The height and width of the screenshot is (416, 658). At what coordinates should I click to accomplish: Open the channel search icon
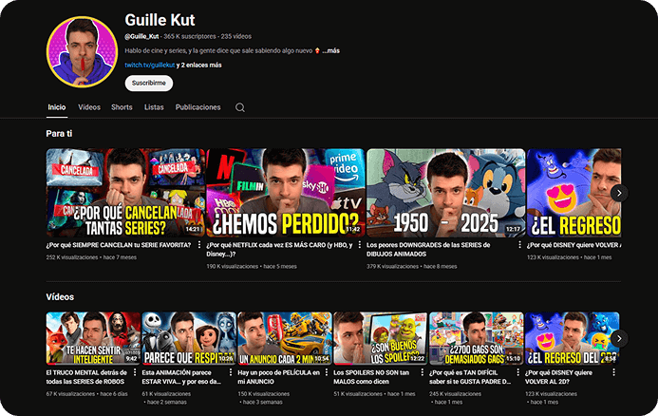[240, 107]
